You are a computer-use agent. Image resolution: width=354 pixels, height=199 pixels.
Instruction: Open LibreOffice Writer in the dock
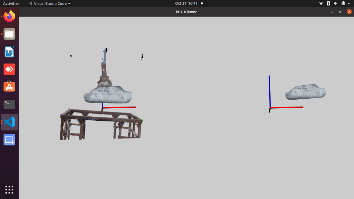point(9,52)
